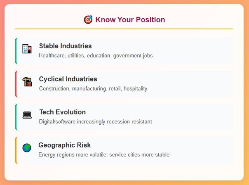The image size is (249, 185).
Task: Click the construction crane icon
Action: [x=27, y=82]
